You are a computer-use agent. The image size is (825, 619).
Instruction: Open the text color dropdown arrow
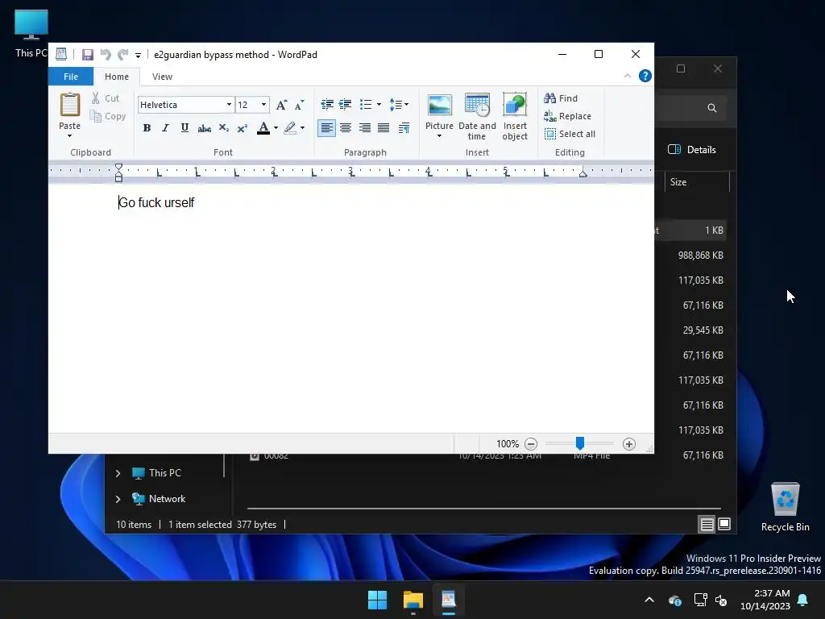tap(276, 128)
